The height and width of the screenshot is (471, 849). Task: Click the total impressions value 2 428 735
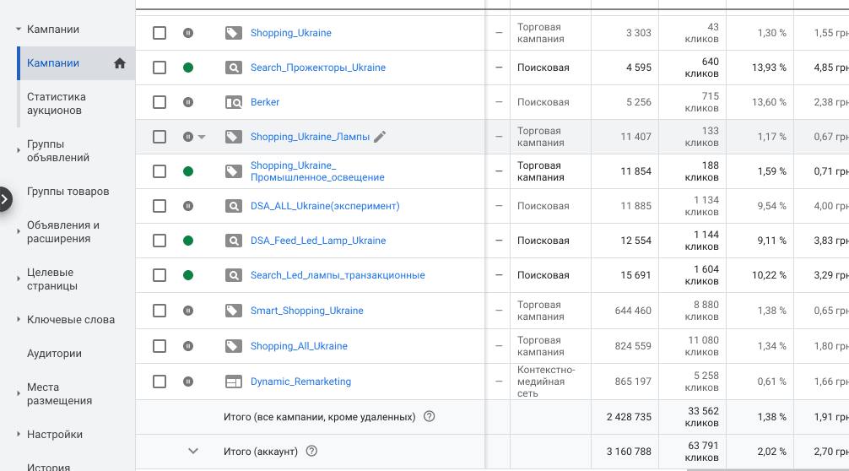coord(629,417)
